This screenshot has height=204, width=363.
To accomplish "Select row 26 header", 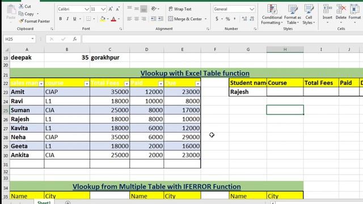I will [6, 120].
